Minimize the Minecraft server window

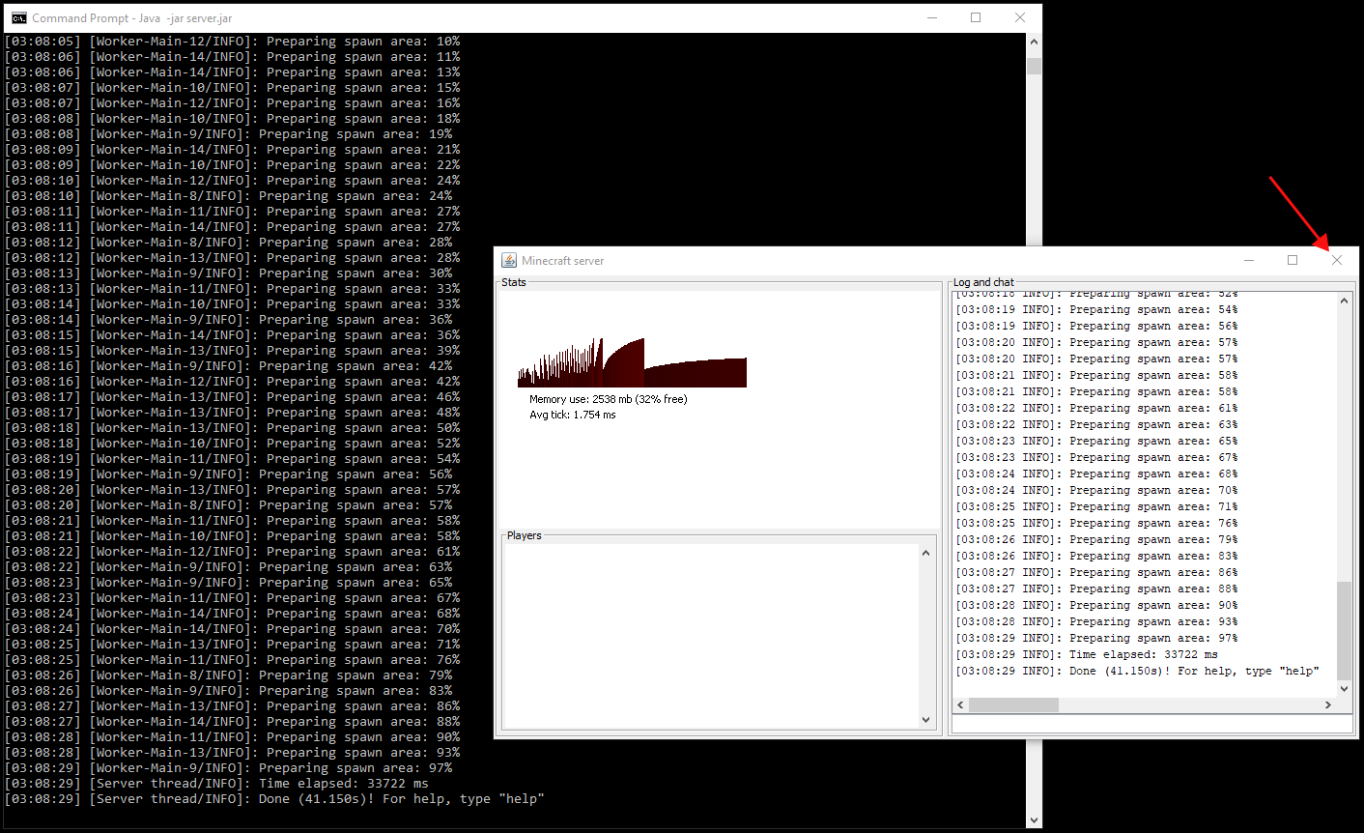[x=1249, y=260]
